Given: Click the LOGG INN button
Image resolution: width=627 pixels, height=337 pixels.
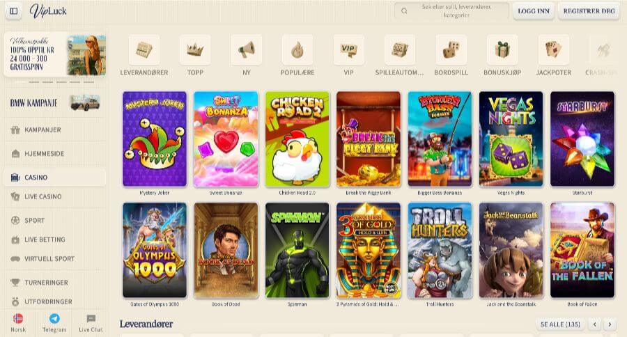Looking at the screenshot, I should 534,11.
